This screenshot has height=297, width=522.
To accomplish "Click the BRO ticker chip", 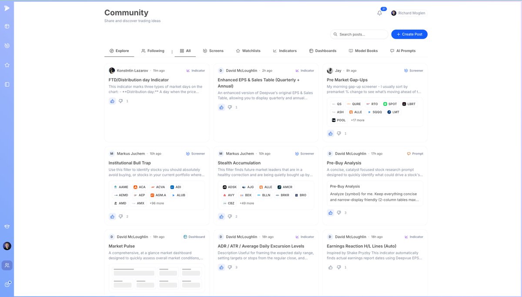I will 301,195.
